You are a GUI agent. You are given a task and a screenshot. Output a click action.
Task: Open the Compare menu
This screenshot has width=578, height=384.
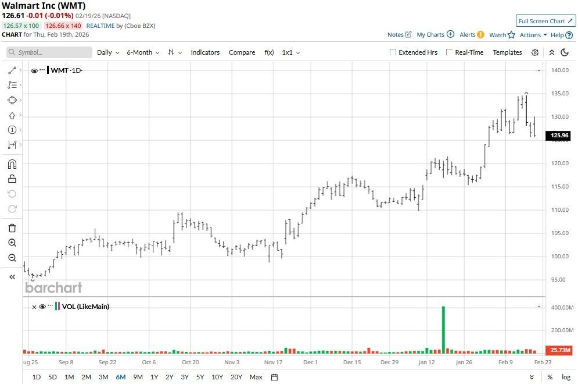(x=242, y=52)
